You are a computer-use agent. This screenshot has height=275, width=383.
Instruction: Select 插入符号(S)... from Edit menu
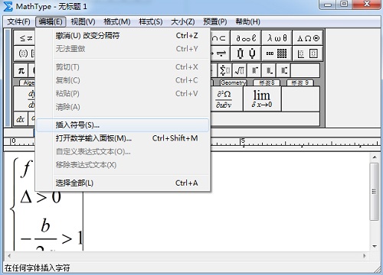coord(123,125)
